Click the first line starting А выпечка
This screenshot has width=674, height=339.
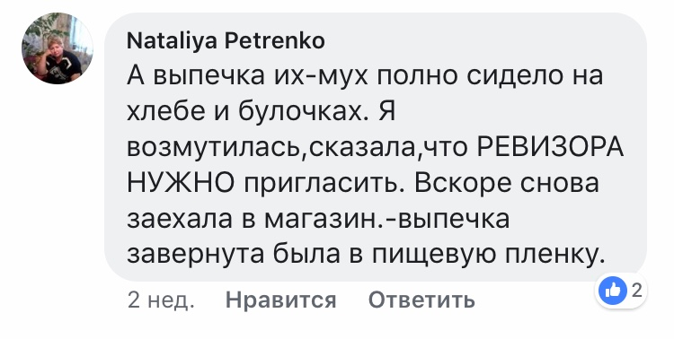pos(365,76)
